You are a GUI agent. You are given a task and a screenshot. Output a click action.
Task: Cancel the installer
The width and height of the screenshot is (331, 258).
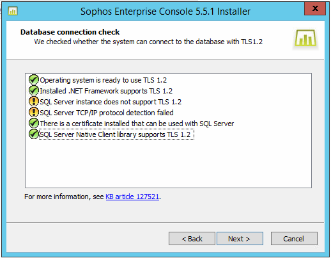(x=294, y=239)
